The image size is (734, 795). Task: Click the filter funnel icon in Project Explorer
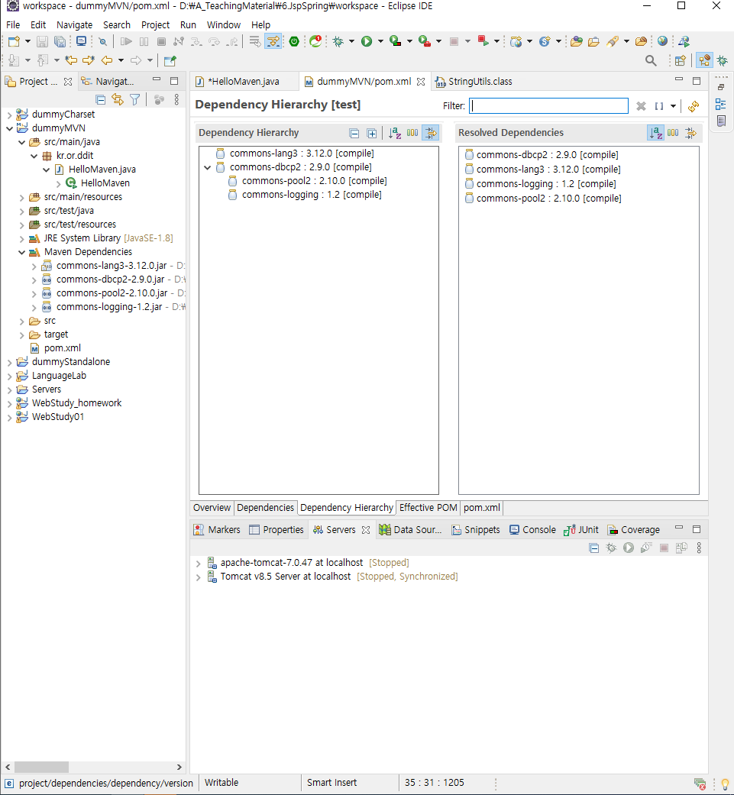(135, 99)
